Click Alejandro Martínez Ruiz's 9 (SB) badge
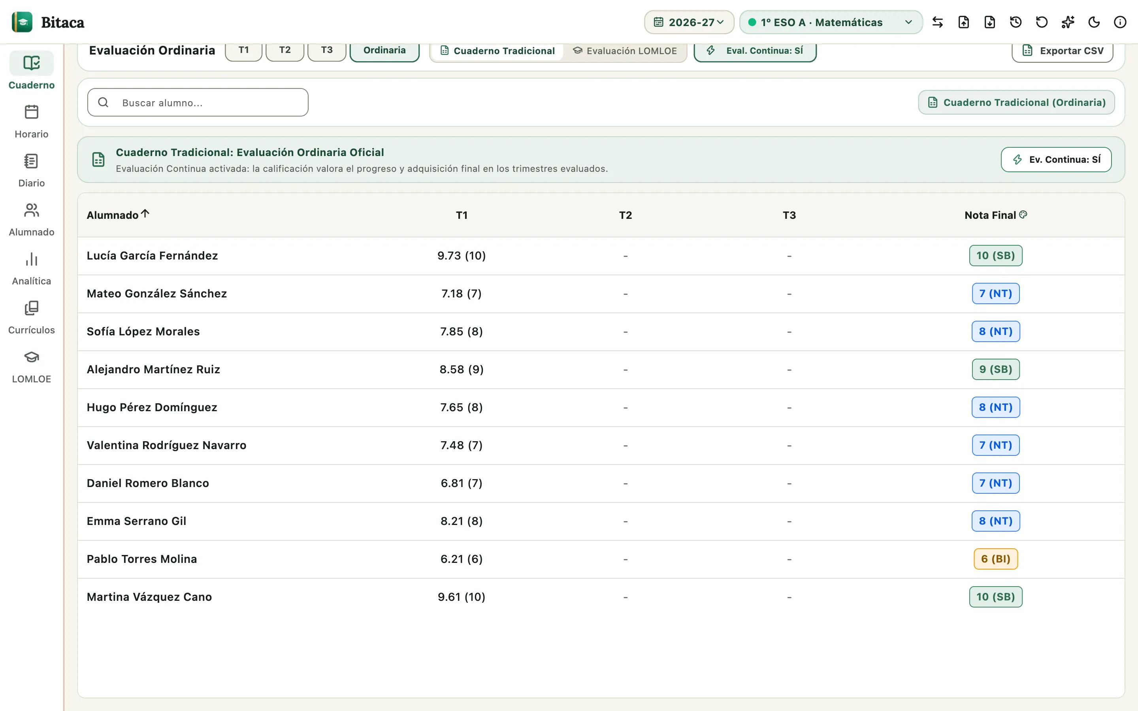Viewport: 1138px width, 711px height. [x=995, y=369]
